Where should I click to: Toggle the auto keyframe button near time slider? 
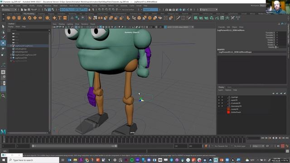pyautogui.click(x=283, y=146)
